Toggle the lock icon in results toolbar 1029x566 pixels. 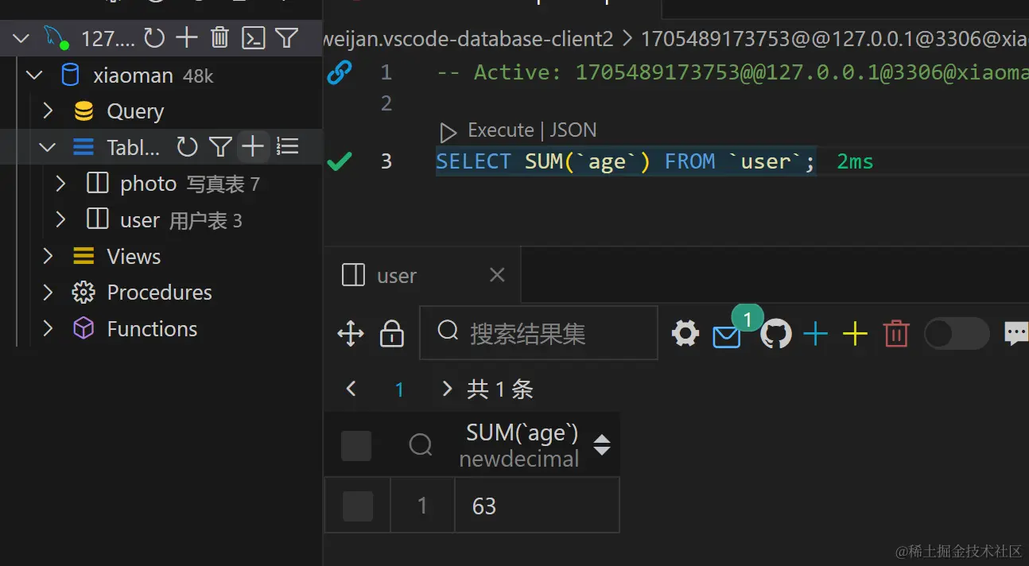[x=392, y=334]
